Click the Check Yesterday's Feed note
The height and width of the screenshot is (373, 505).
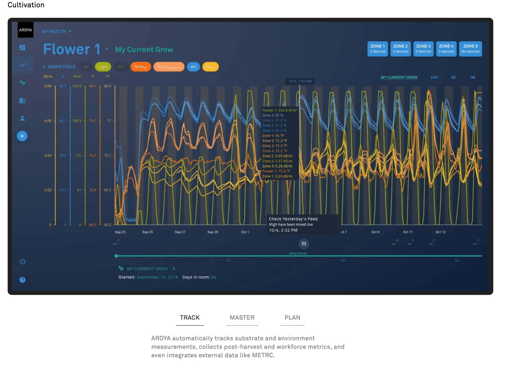(x=304, y=225)
